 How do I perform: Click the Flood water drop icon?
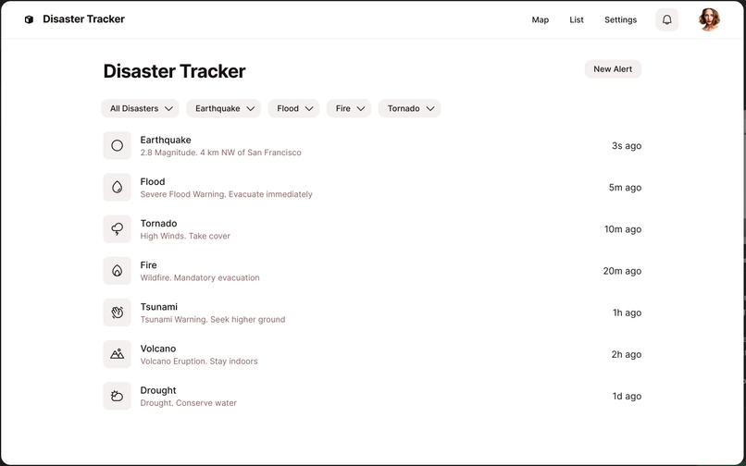(x=117, y=188)
